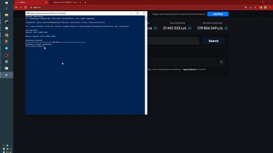The image size is (273, 153).
Task: Show Network Hashrate chart icon
Action: coord(226,28)
